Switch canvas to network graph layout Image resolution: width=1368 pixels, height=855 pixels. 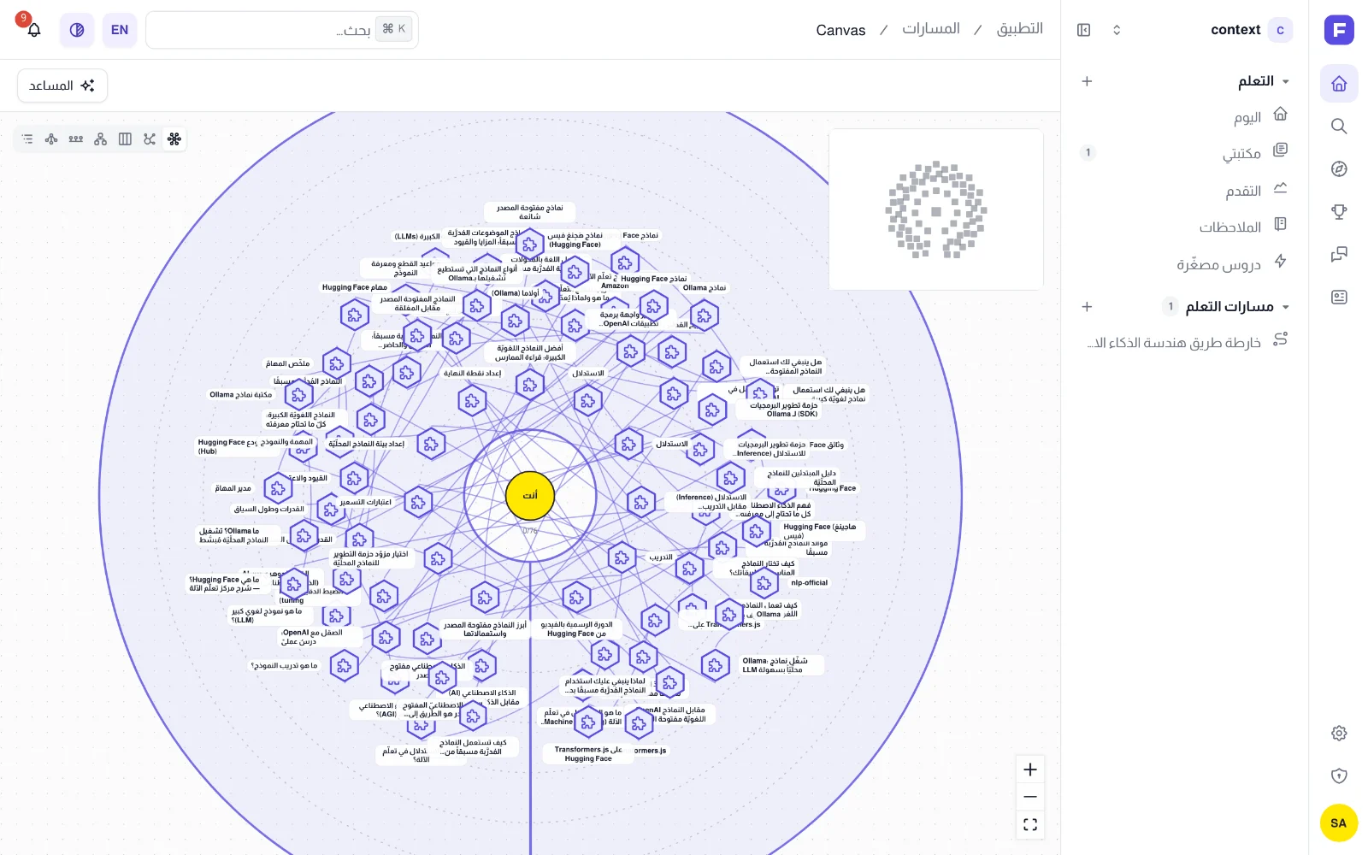150,139
